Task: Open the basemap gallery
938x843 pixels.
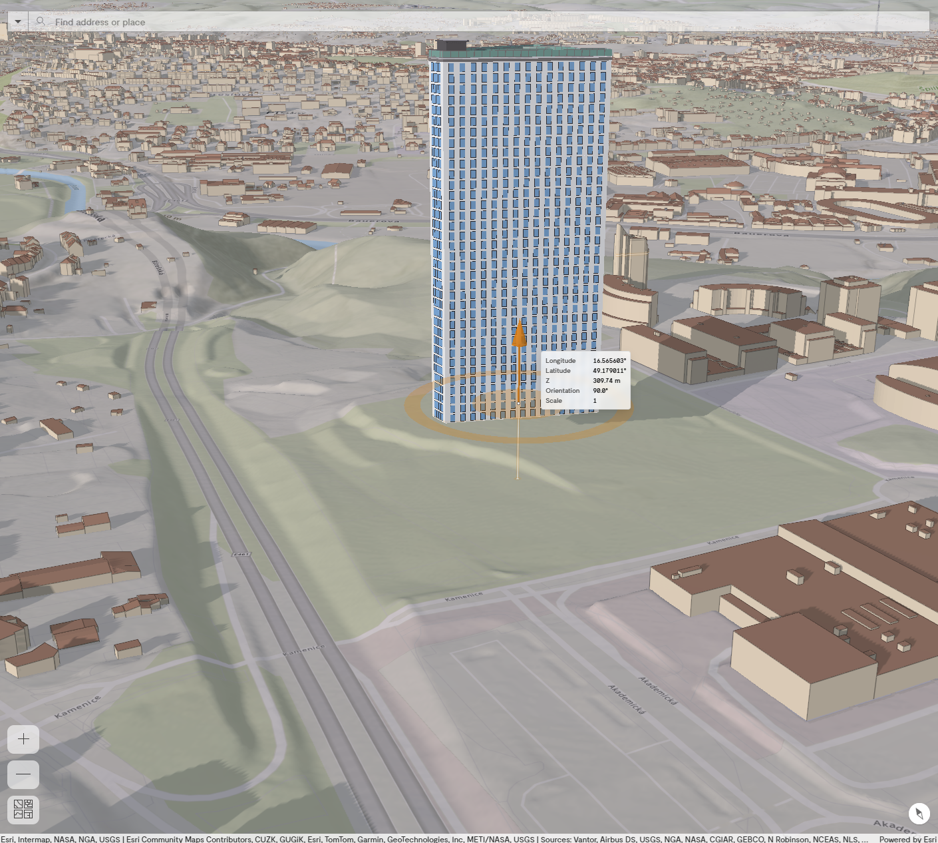Action: coord(23,810)
